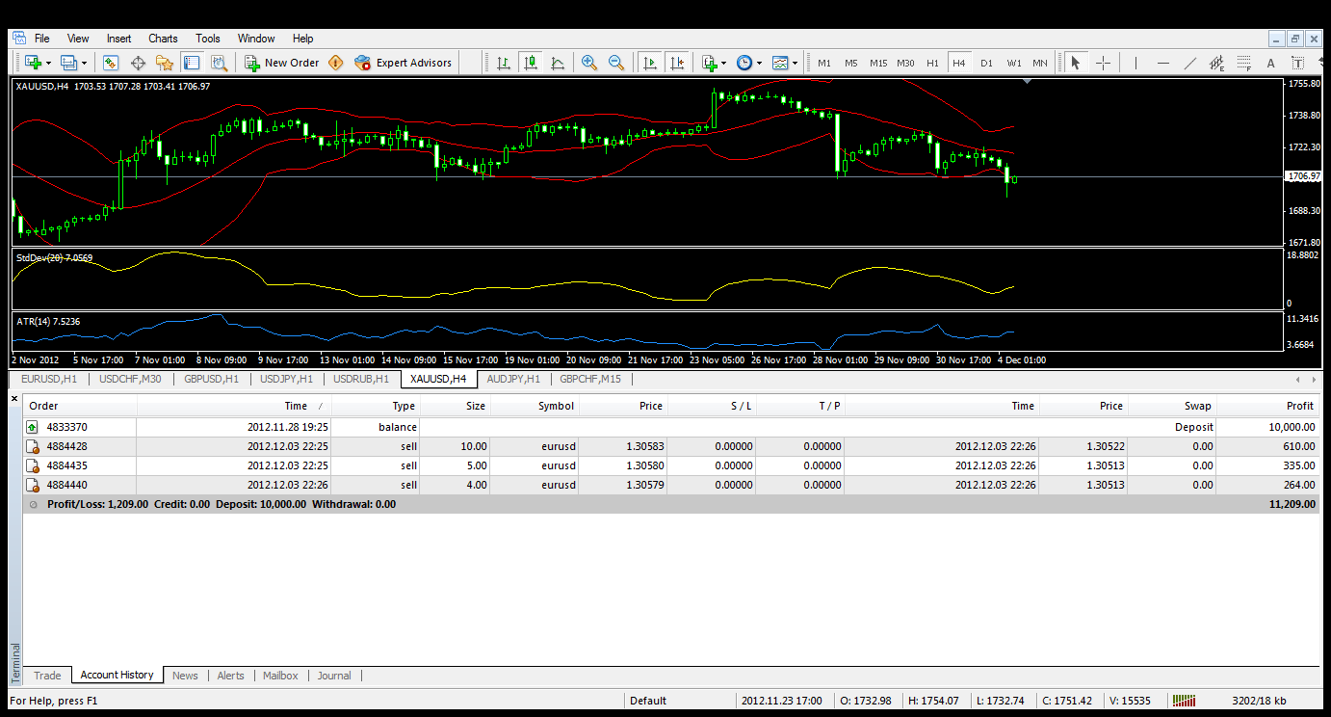Image resolution: width=1331 pixels, height=717 pixels.
Task: Switch timeframe to MN
Action: point(1040,63)
